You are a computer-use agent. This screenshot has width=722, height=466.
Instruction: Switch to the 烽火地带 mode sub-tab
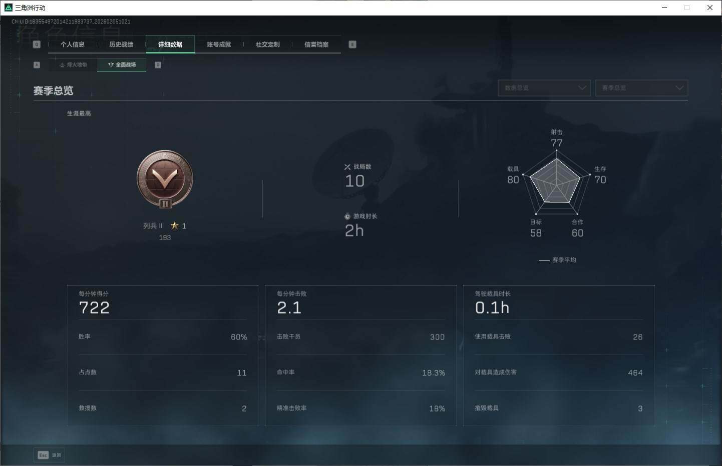click(73, 65)
